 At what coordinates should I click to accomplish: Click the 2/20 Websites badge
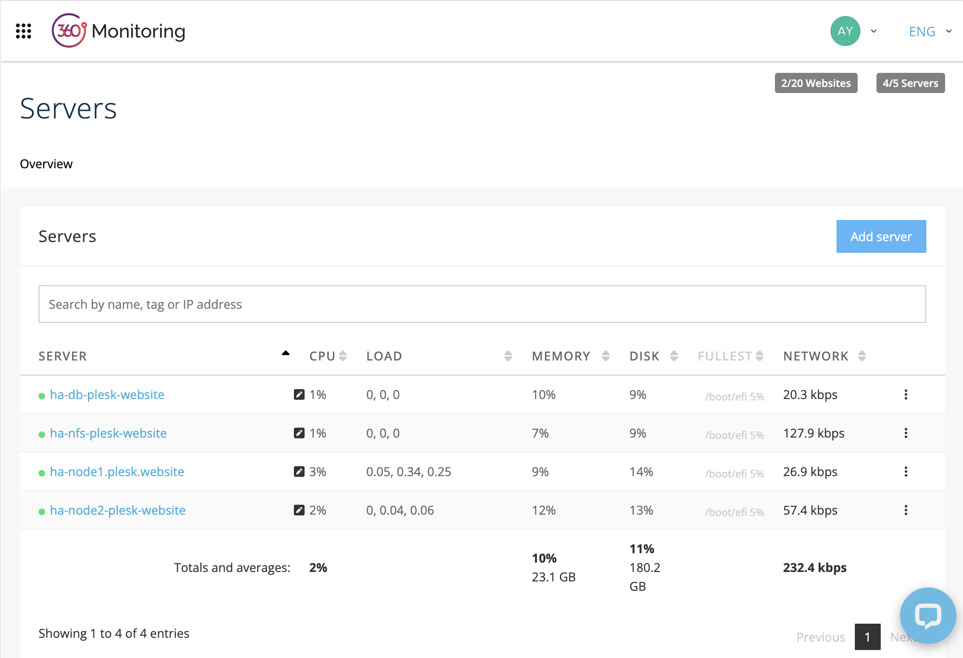tap(816, 83)
